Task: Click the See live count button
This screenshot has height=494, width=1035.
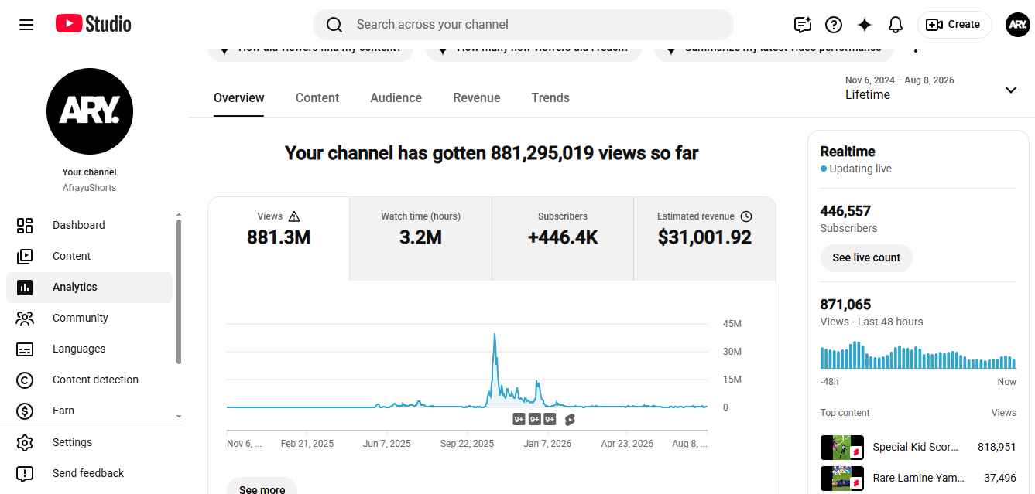Action: 866,257
